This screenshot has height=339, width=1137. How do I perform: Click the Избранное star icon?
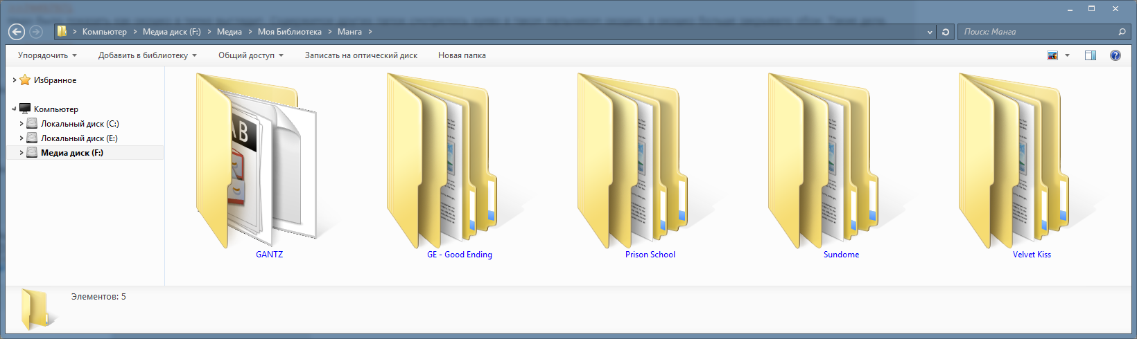pos(25,80)
